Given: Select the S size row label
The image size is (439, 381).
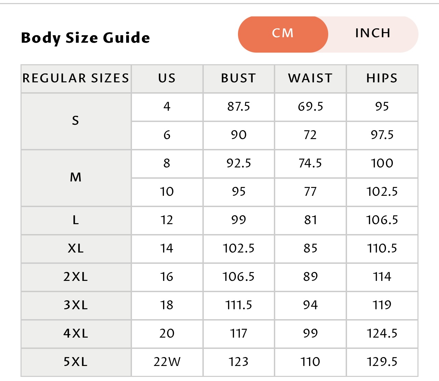Looking at the screenshot, I should [x=76, y=121].
